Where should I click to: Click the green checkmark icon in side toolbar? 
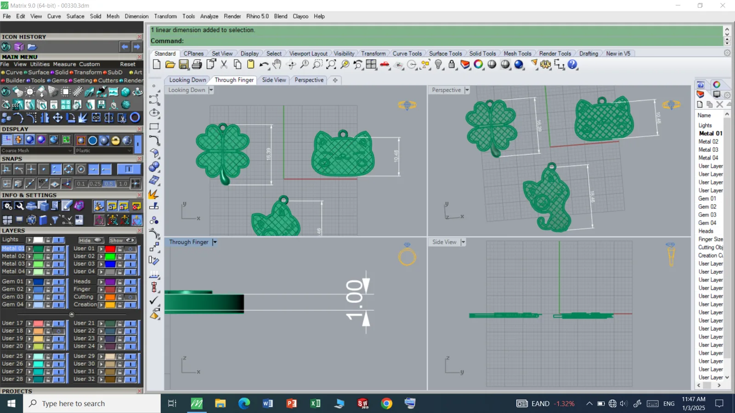point(154,301)
